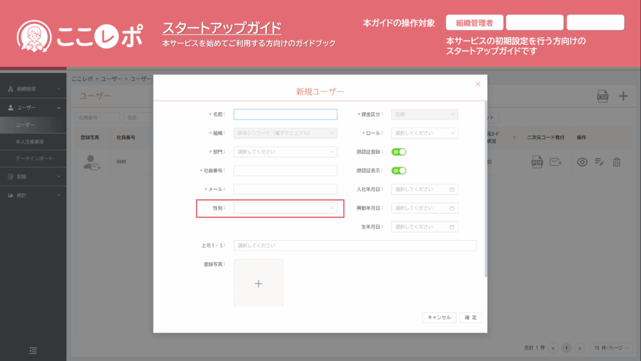
Task: Toggle the 顔認証登録 switch
Action: 399,152
